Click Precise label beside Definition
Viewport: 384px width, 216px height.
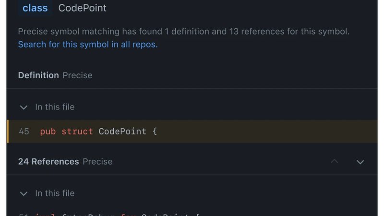pos(77,75)
